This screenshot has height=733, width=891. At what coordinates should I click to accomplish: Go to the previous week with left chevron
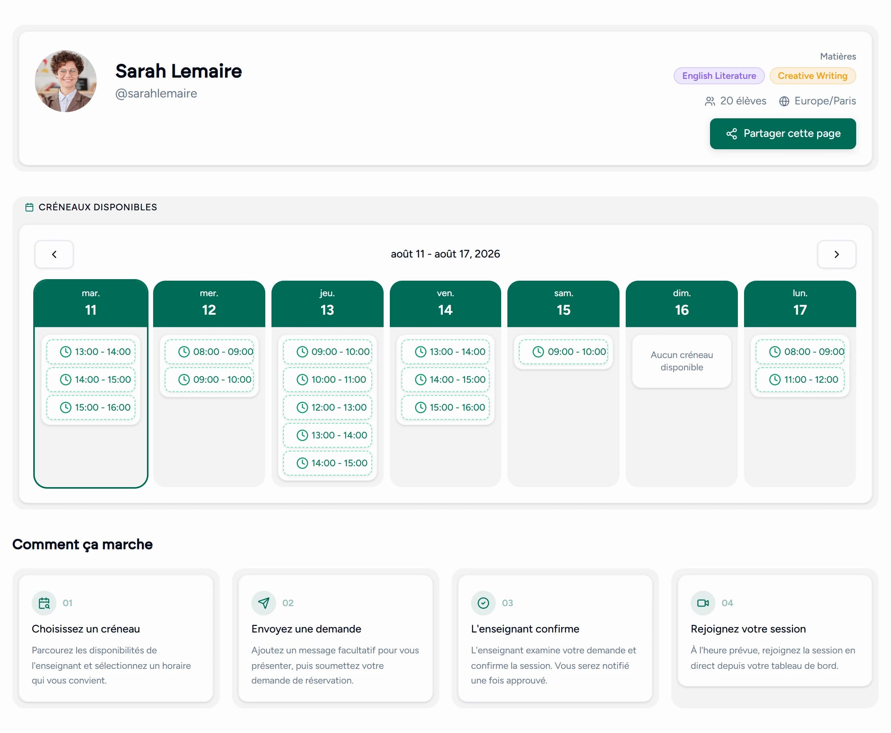tap(54, 254)
